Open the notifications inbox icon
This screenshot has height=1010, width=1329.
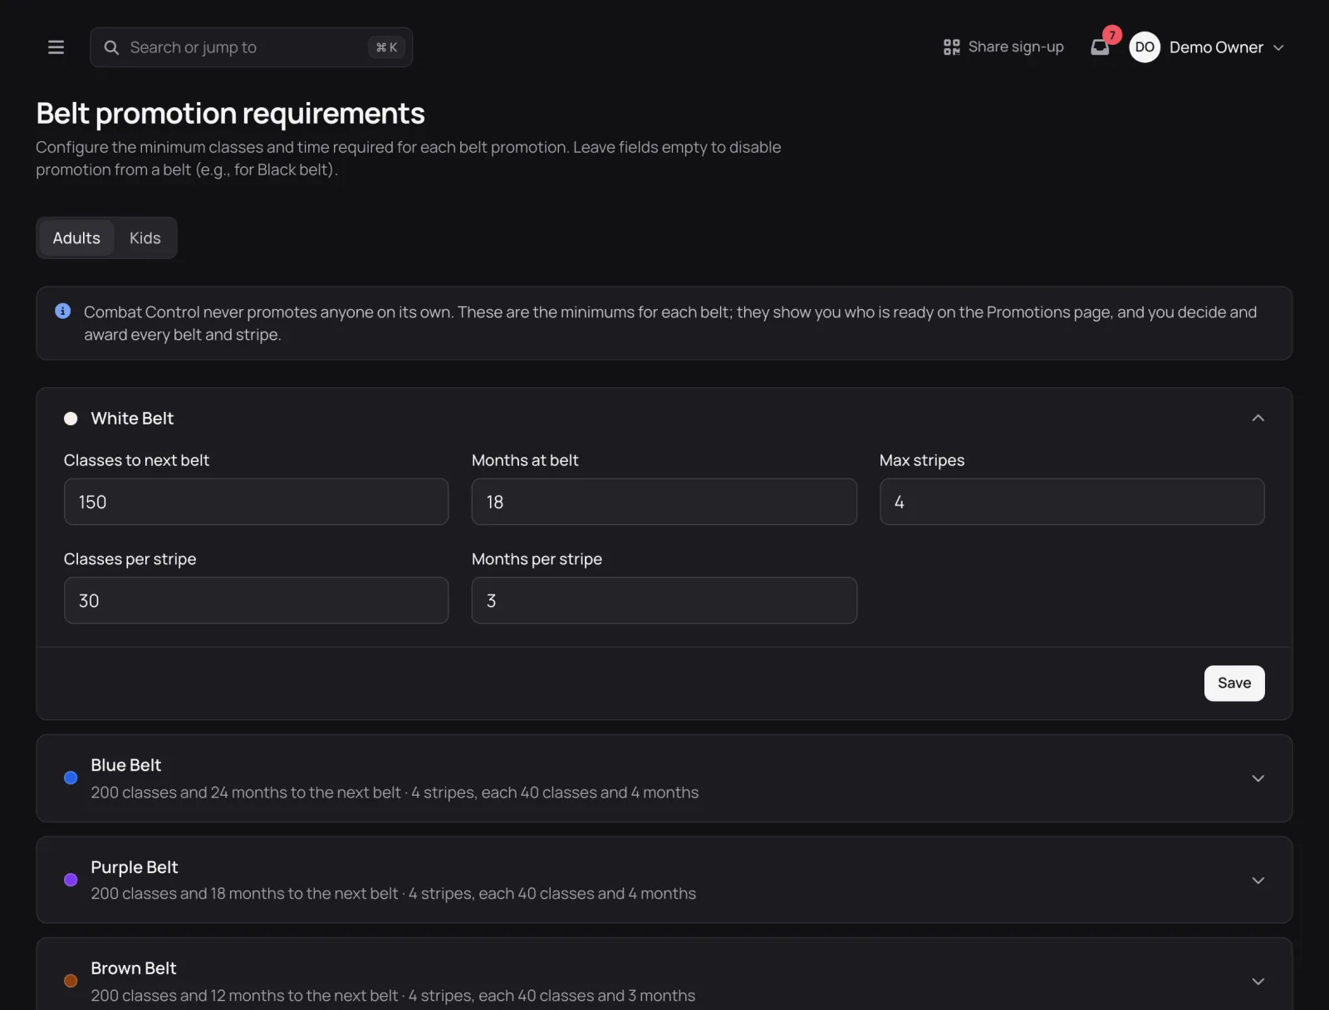pos(1100,47)
